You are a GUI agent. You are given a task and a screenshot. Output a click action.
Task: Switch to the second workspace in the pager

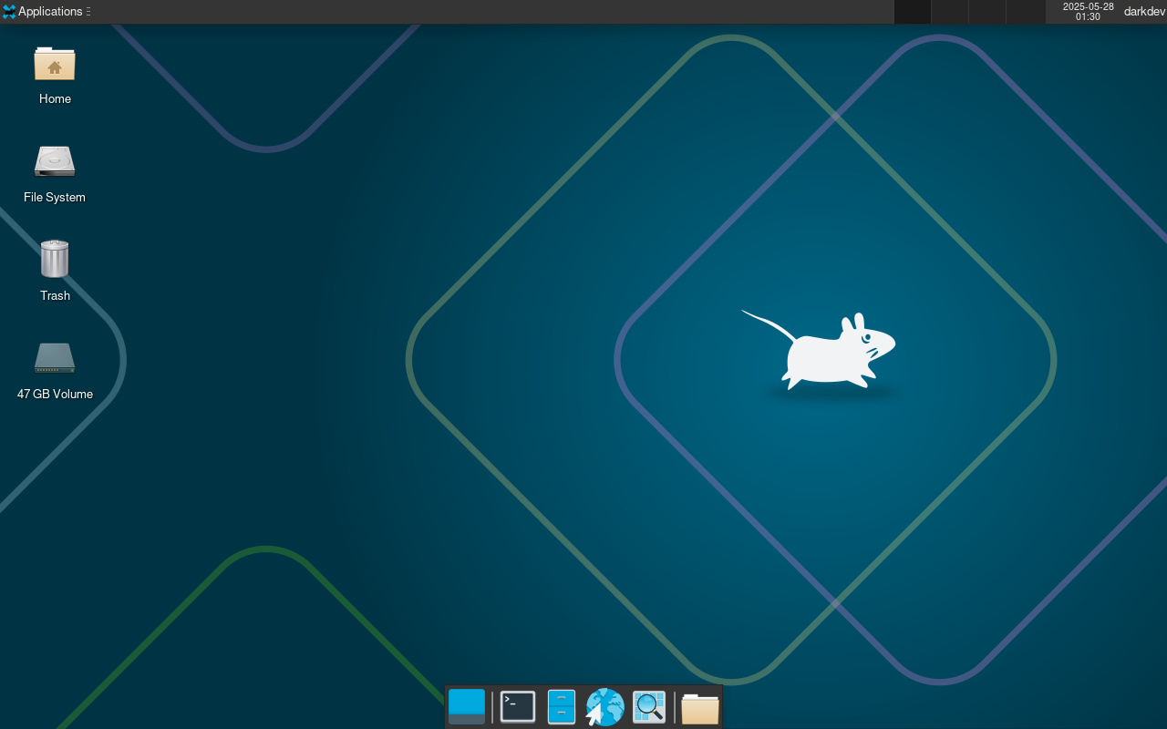click(949, 12)
